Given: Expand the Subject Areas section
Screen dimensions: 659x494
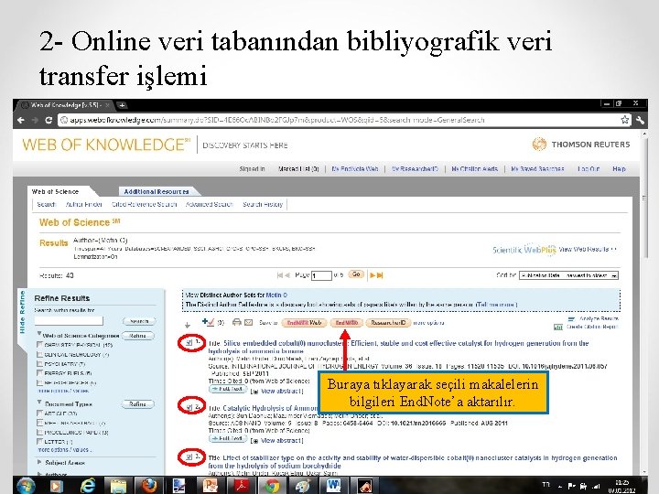Looking at the screenshot, I should coord(39,462).
